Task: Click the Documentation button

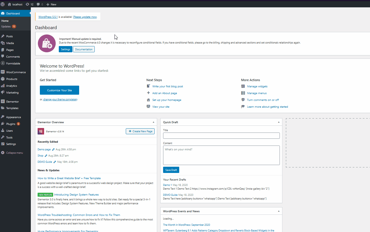Action: coord(84,49)
